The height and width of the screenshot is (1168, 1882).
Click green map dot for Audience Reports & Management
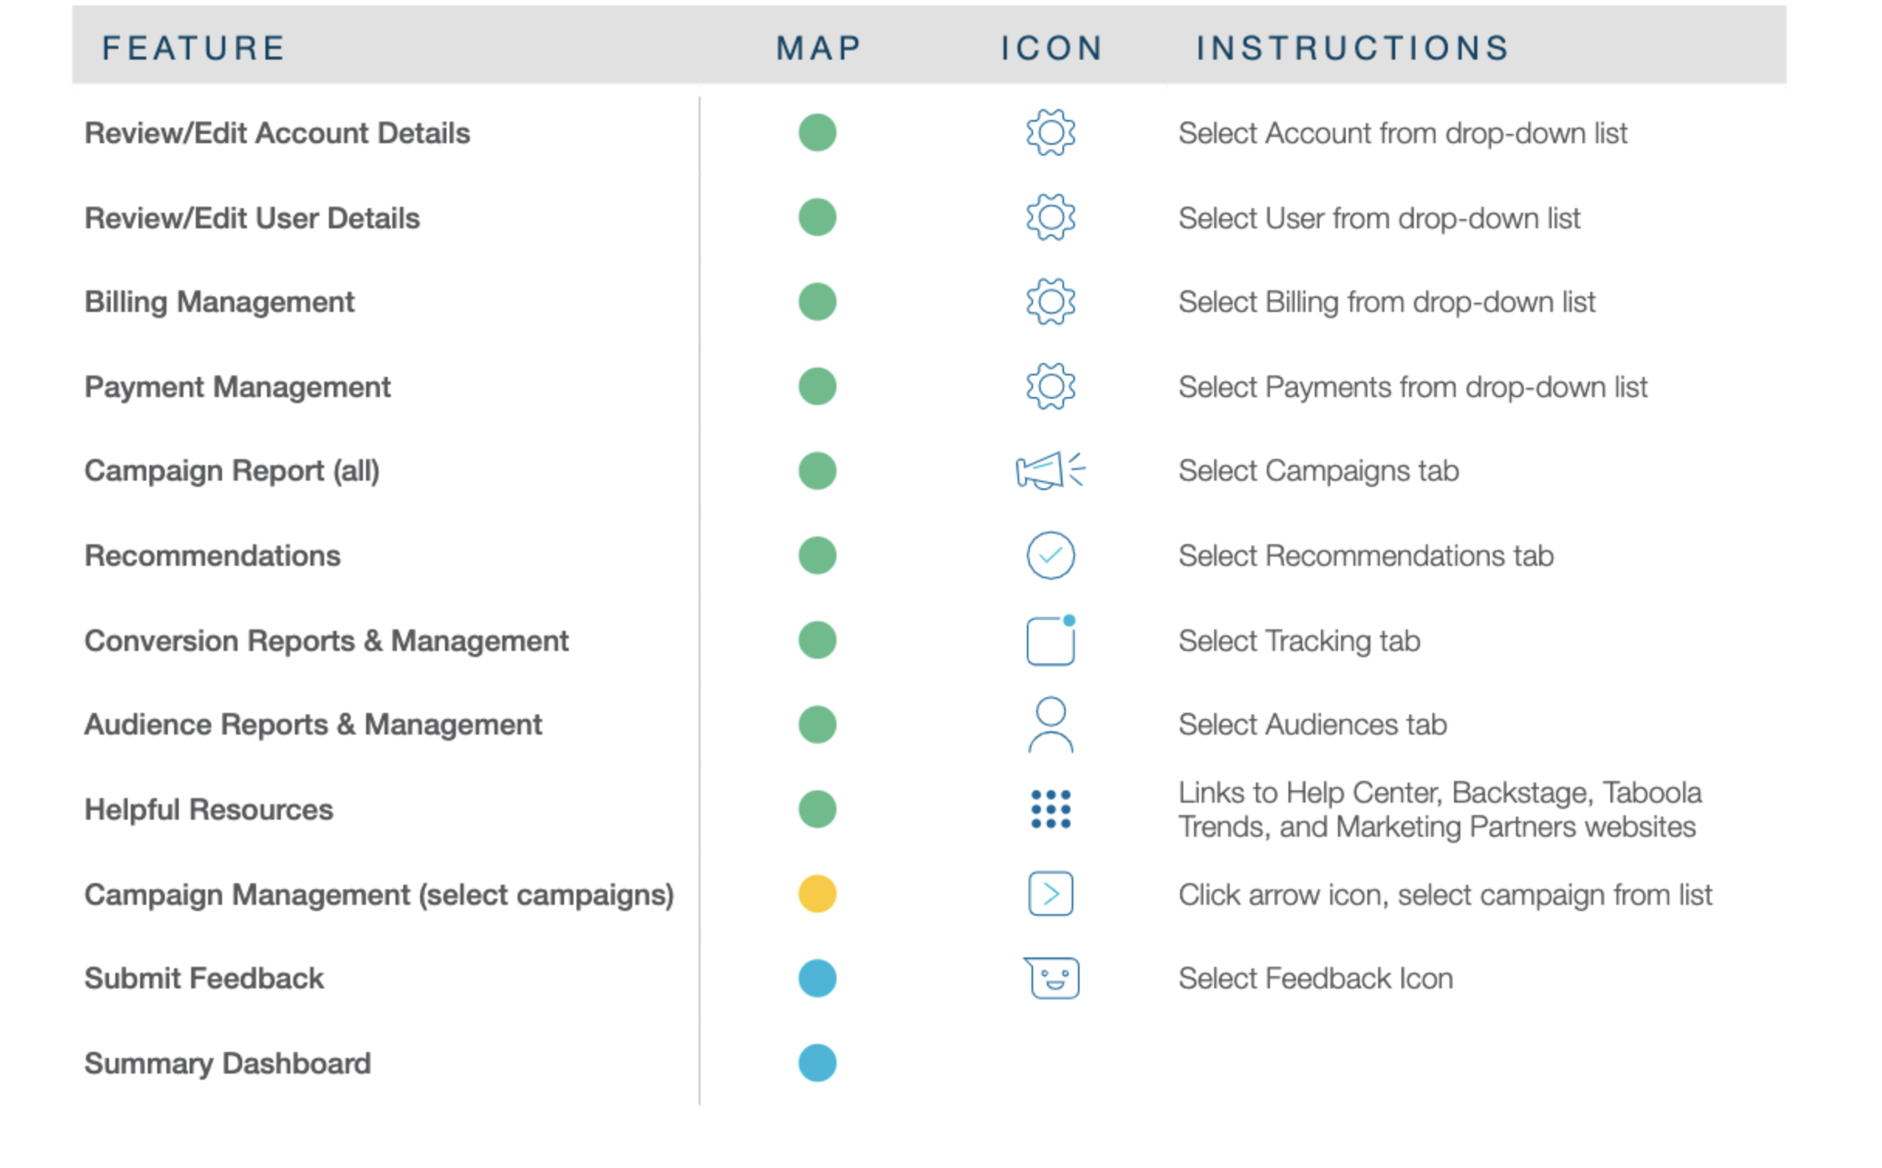tap(817, 724)
